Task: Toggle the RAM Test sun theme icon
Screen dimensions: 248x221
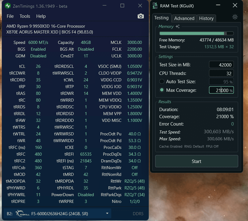Action: (x=235, y=17)
